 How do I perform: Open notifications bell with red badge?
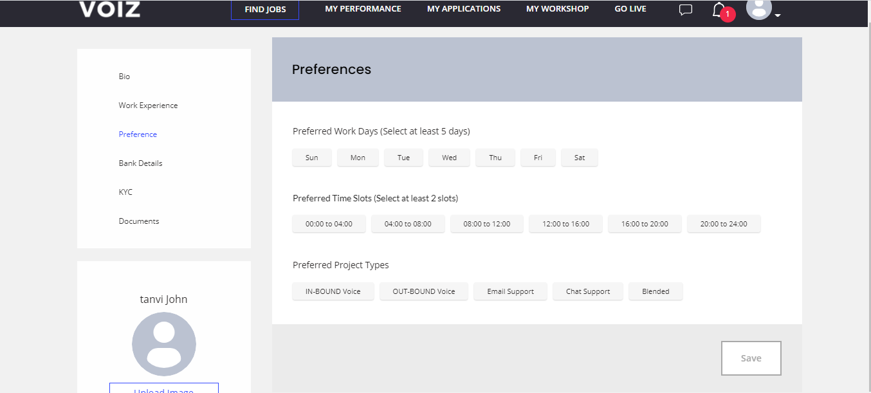click(x=723, y=10)
